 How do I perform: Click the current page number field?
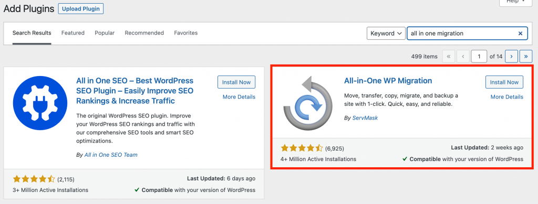(479, 57)
